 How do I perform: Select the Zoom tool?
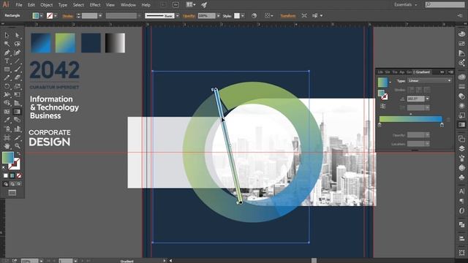point(17,146)
